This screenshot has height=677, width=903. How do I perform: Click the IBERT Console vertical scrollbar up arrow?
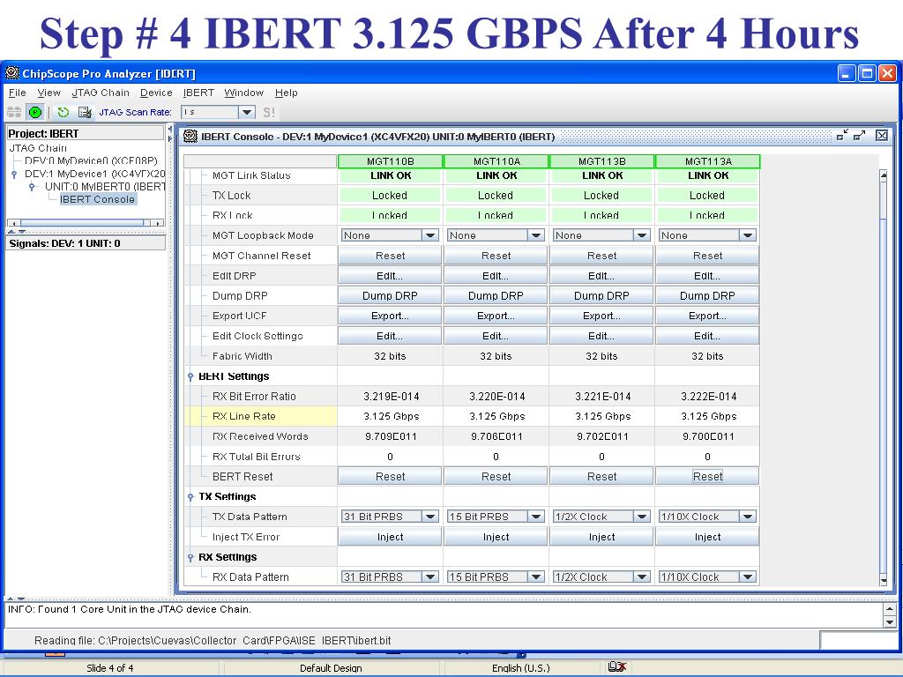coord(884,175)
